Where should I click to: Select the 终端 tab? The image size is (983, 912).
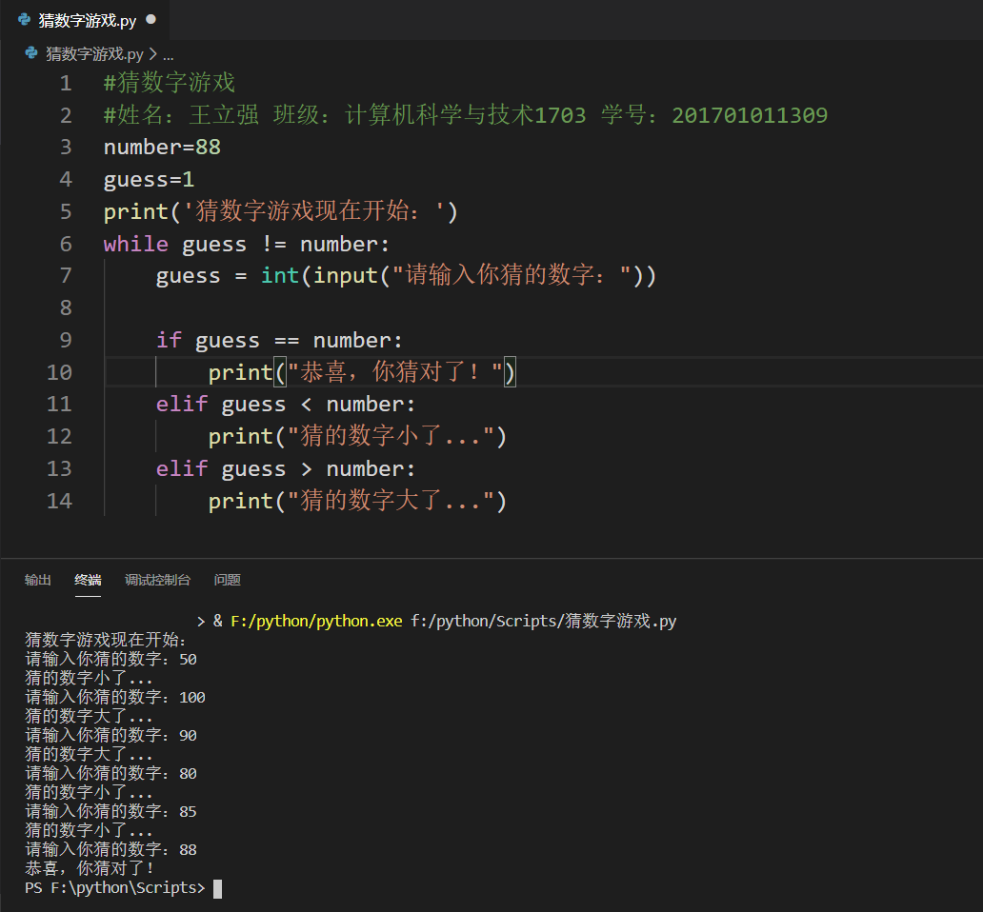pos(88,580)
